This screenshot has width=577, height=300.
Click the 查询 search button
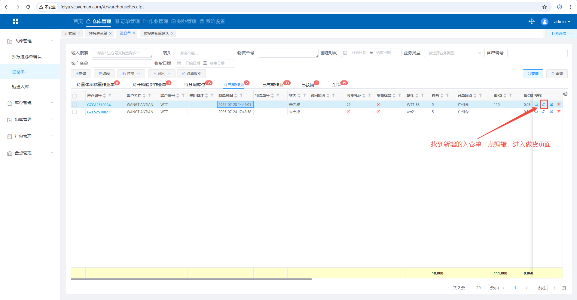[x=533, y=74]
